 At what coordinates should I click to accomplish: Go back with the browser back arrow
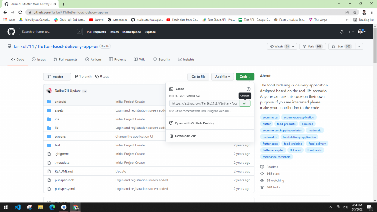tap(5, 12)
